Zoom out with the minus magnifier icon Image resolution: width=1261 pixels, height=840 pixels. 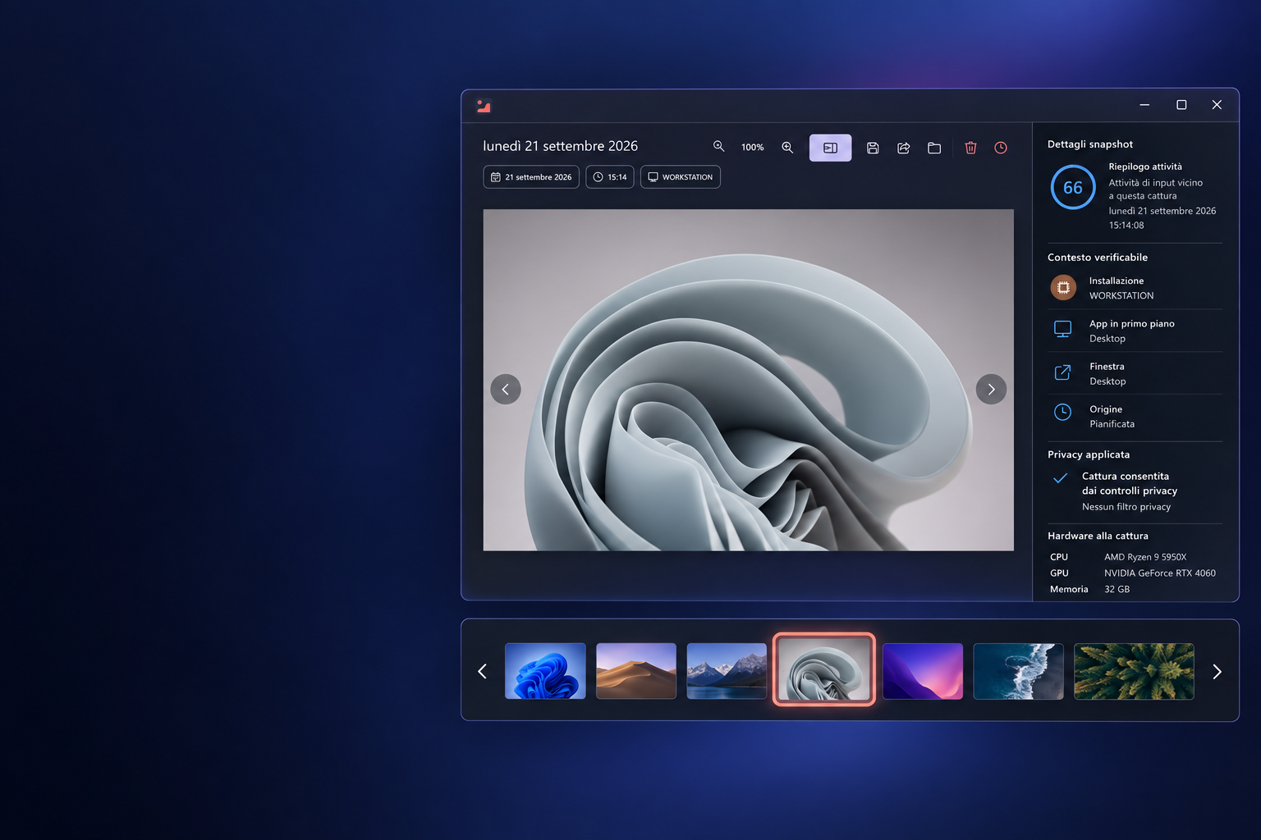[718, 147]
